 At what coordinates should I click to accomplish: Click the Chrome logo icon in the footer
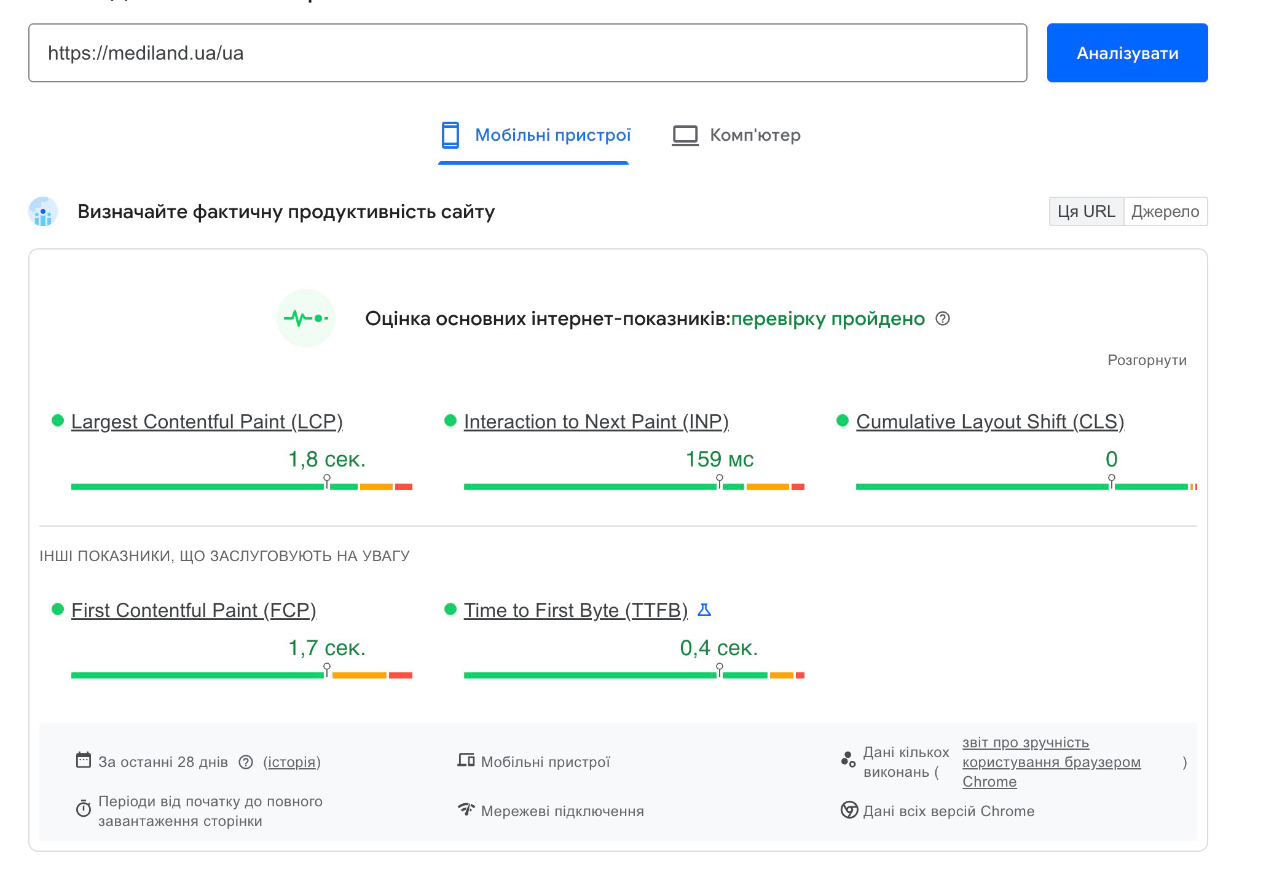pos(849,810)
